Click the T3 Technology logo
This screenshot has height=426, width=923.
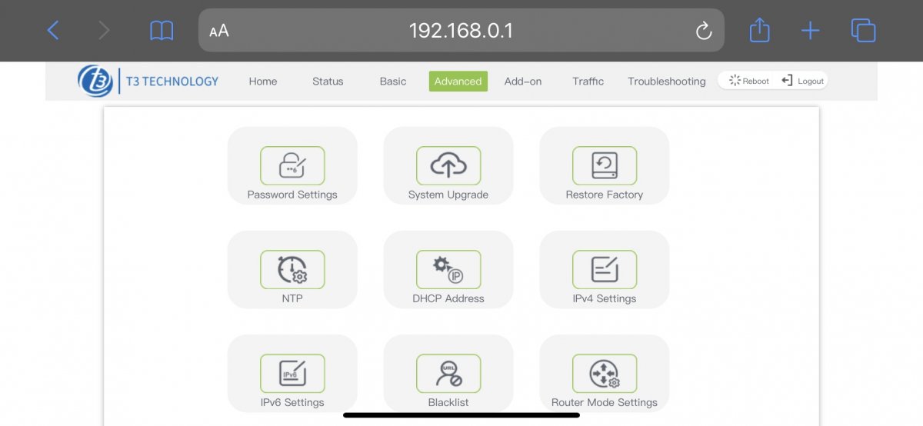point(148,81)
